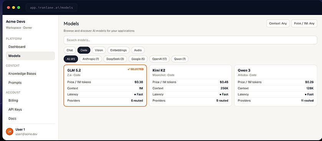
Task: Filter providers to Qwen (7)
Action: tap(180, 59)
